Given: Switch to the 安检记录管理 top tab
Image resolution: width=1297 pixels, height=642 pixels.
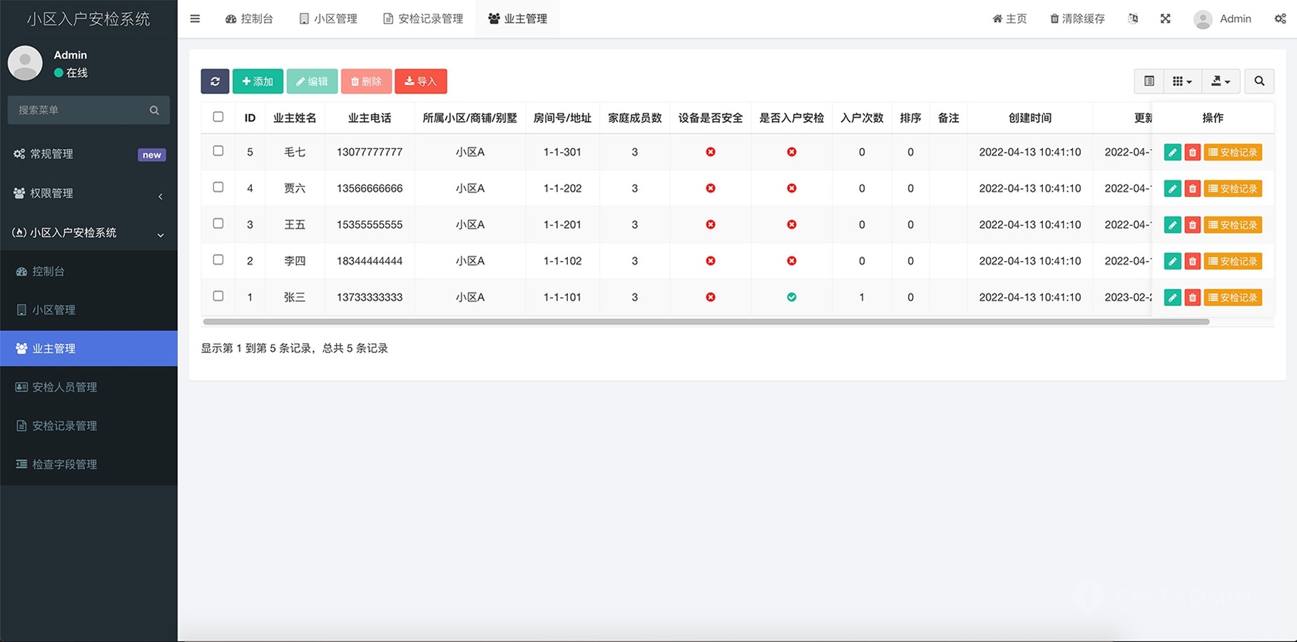Looking at the screenshot, I should [x=423, y=19].
